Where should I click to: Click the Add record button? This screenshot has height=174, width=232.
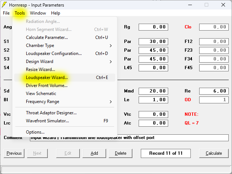click(94, 153)
